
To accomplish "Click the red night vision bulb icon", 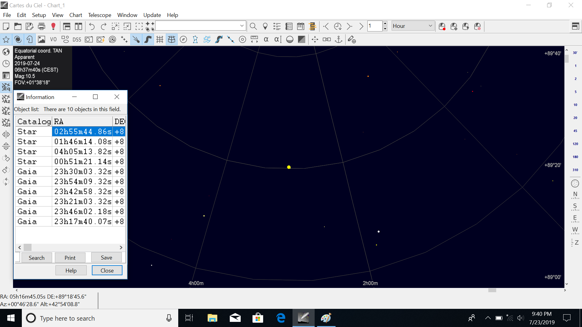I will [x=53, y=27].
